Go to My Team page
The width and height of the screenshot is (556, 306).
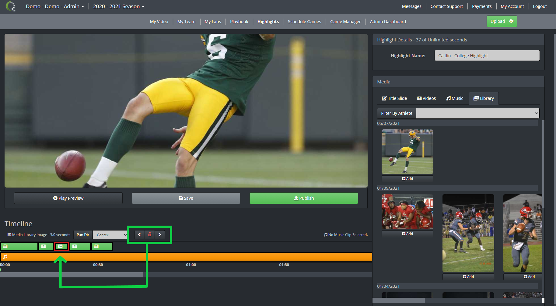tap(187, 22)
